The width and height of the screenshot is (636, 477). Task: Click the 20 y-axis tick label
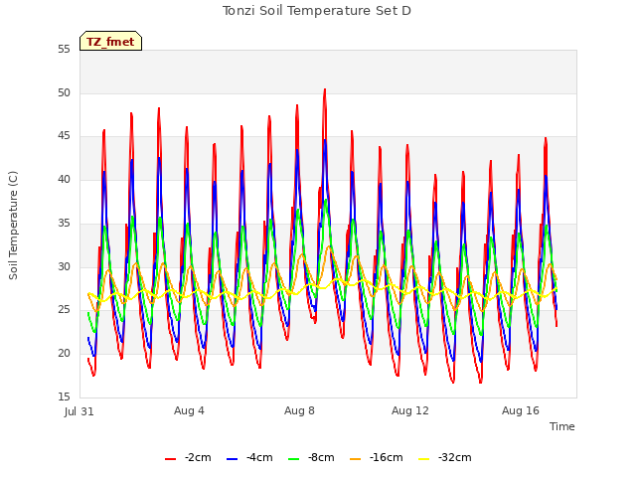64,354
